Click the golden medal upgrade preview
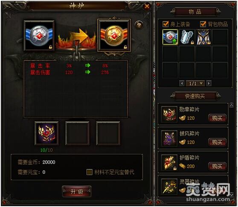This screenshot has width=238, height=207. click(114, 35)
